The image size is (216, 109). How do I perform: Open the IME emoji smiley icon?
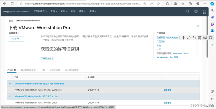(205, 38)
